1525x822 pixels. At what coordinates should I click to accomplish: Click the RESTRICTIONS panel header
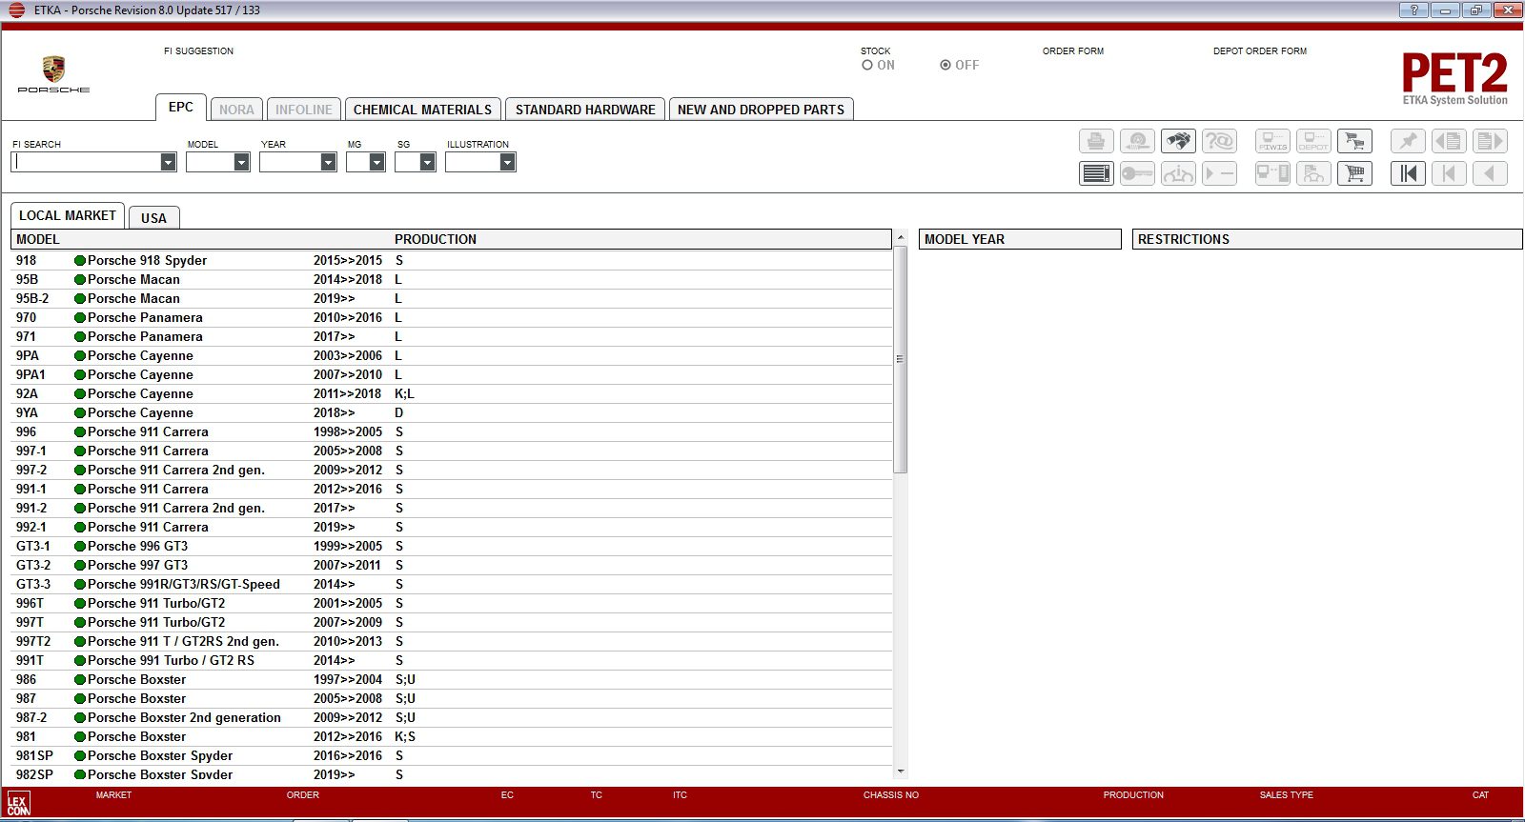point(1327,239)
